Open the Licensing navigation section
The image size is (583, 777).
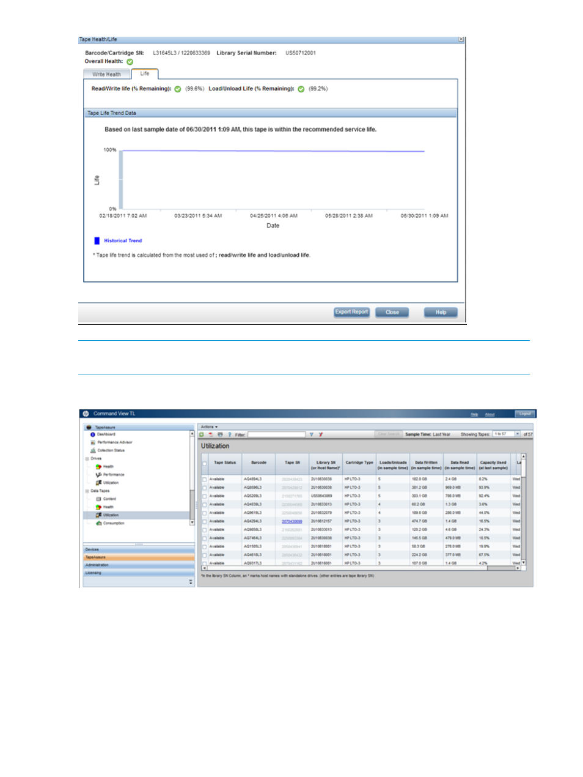click(x=139, y=573)
